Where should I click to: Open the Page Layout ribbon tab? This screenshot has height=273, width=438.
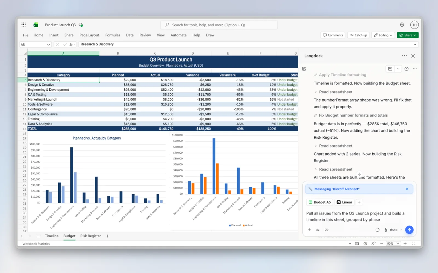(x=89, y=35)
